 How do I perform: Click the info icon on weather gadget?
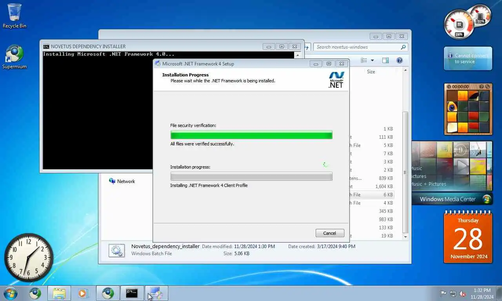click(x=450, y=56)
